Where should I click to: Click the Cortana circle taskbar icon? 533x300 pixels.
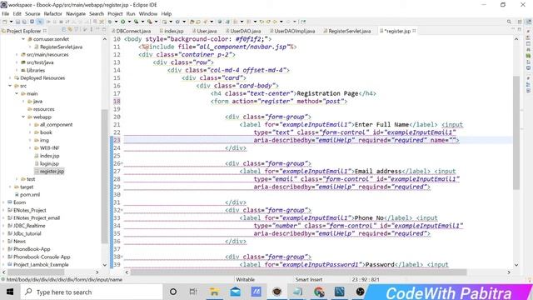click(x=173, y=292)
